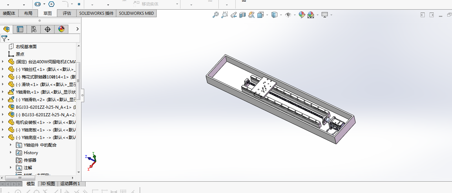Viewport: 452px width, 193px height.
Task: Expand the 梅花式联轴器 component
Action: 3,77
